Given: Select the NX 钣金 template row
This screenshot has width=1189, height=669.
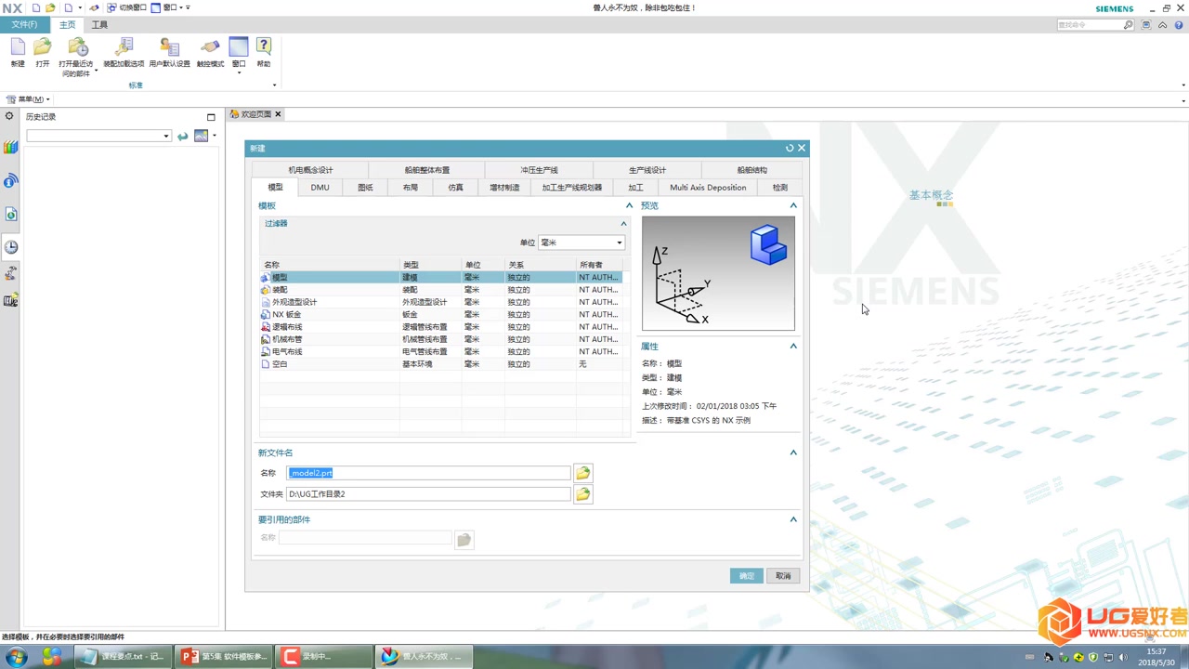Looking at the screenshot, I should click(x=440, y=314).
